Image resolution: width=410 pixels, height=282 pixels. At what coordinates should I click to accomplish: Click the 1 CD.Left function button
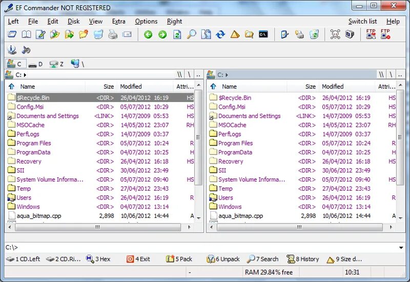(x=23, y=259)
